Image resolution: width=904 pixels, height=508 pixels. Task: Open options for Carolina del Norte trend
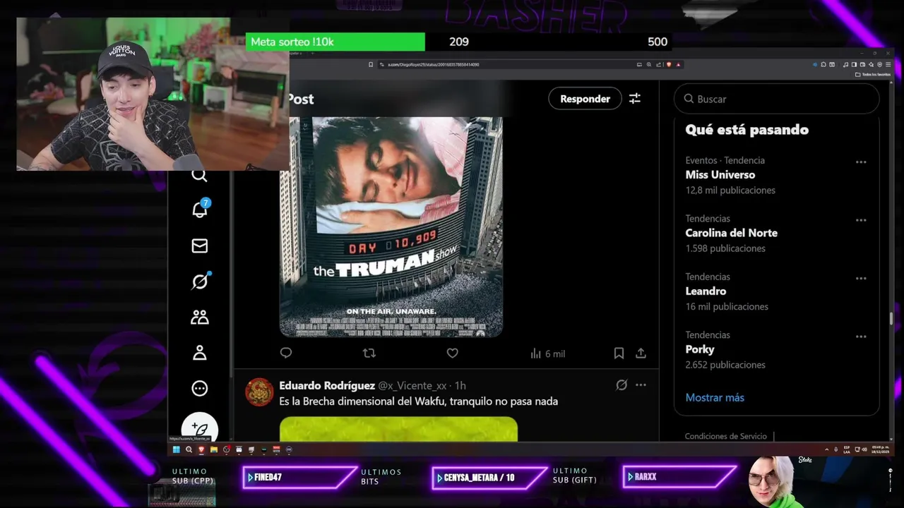(861, 220)
